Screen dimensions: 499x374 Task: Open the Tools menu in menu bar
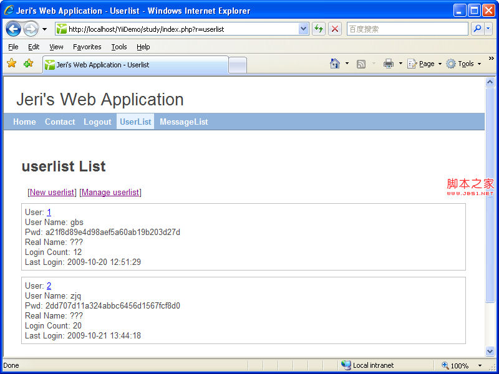point(119,47)
